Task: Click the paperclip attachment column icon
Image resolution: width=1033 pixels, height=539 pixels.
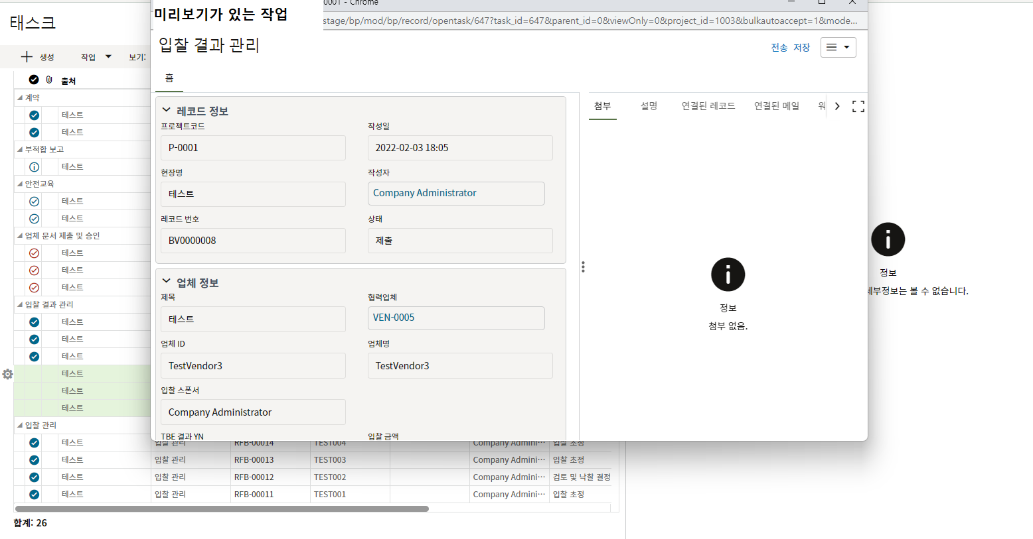Action: 49,80
